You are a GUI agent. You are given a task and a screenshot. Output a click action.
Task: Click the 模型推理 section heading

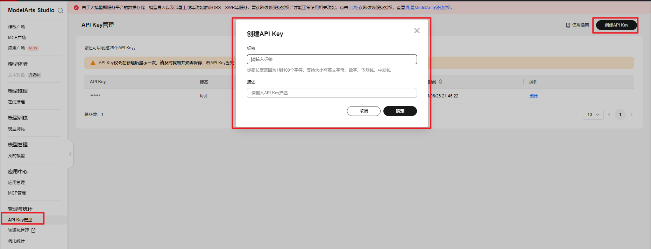coord(18,91)
